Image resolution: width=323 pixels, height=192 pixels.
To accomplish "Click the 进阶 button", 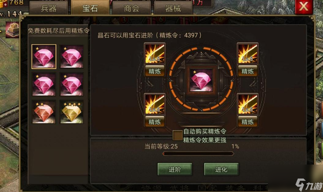I will click(175, 169).
